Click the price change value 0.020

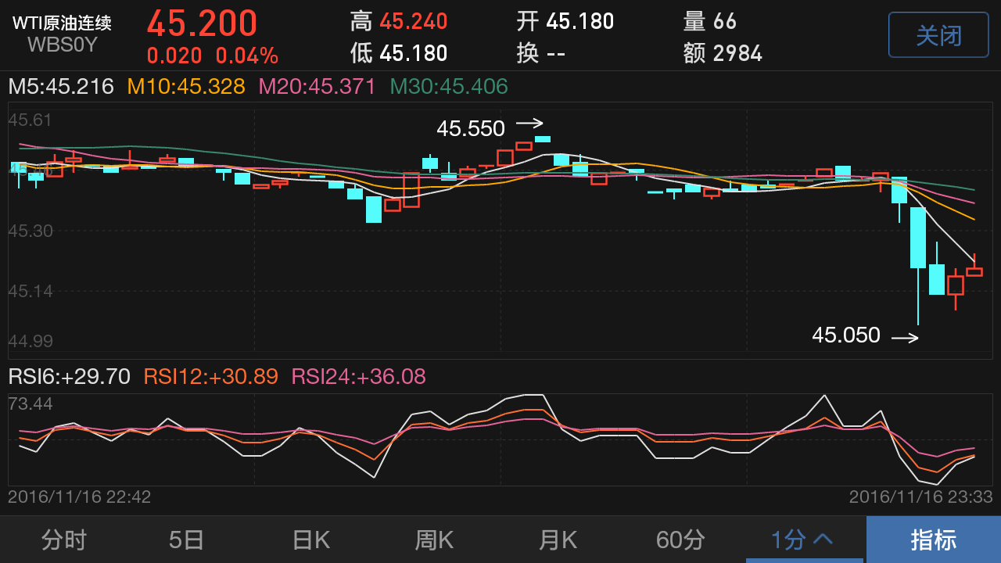[x=174, y=56]
